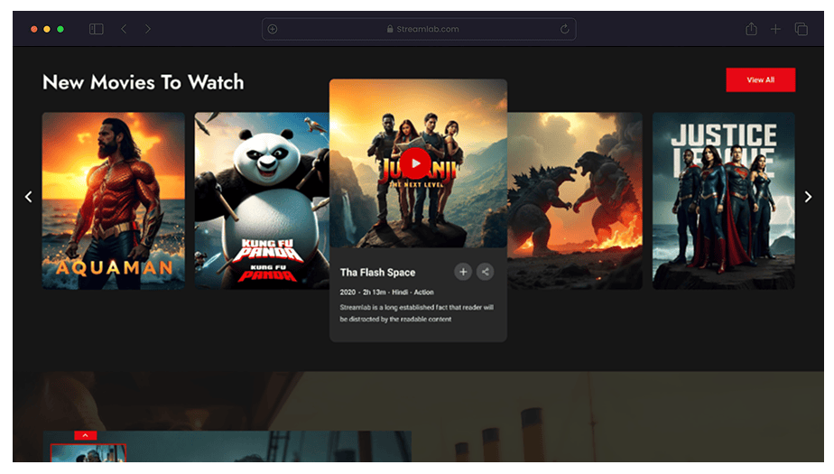Show all open tabs overview
The height and width of the screenshot is (474, 834).
coord(801,29)
